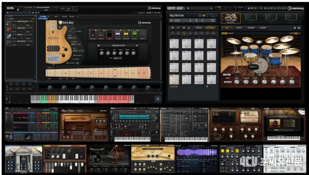309x175 pixels.
Task: Open the tab overflow arrow in HALion
Action: click(78, 16)
